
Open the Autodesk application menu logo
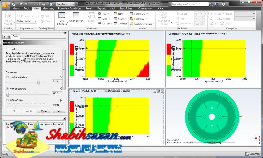coord(6,5)
